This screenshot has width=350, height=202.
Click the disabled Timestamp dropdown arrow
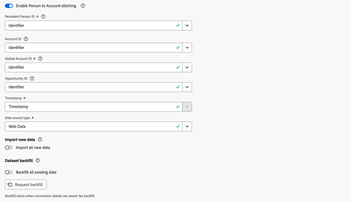[x=187, y=107]
